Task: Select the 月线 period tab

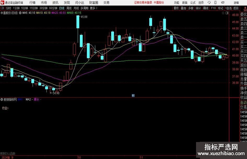Action: point(76,8)
